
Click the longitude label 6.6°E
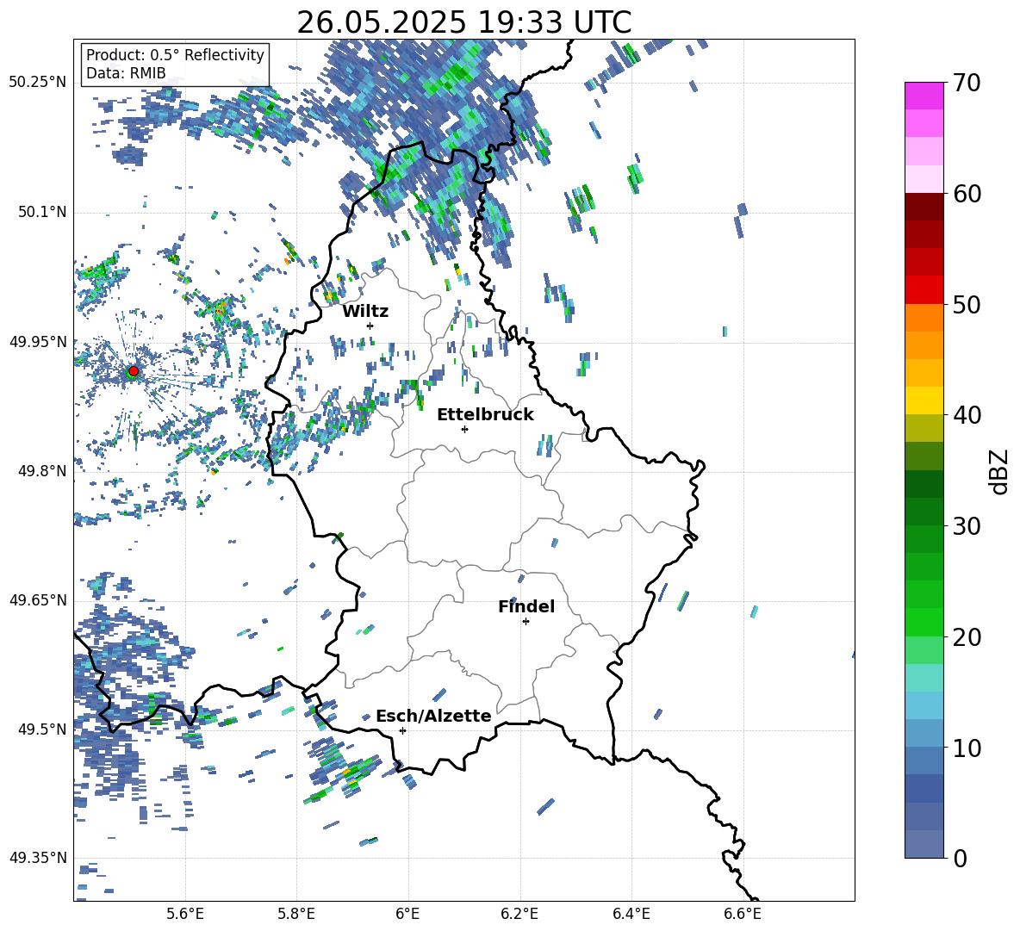point(743,914)
